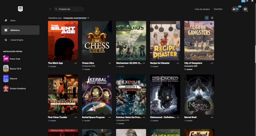Install Recipe for Disaster
The image size is (256, 136).
(x=154, y=67)
